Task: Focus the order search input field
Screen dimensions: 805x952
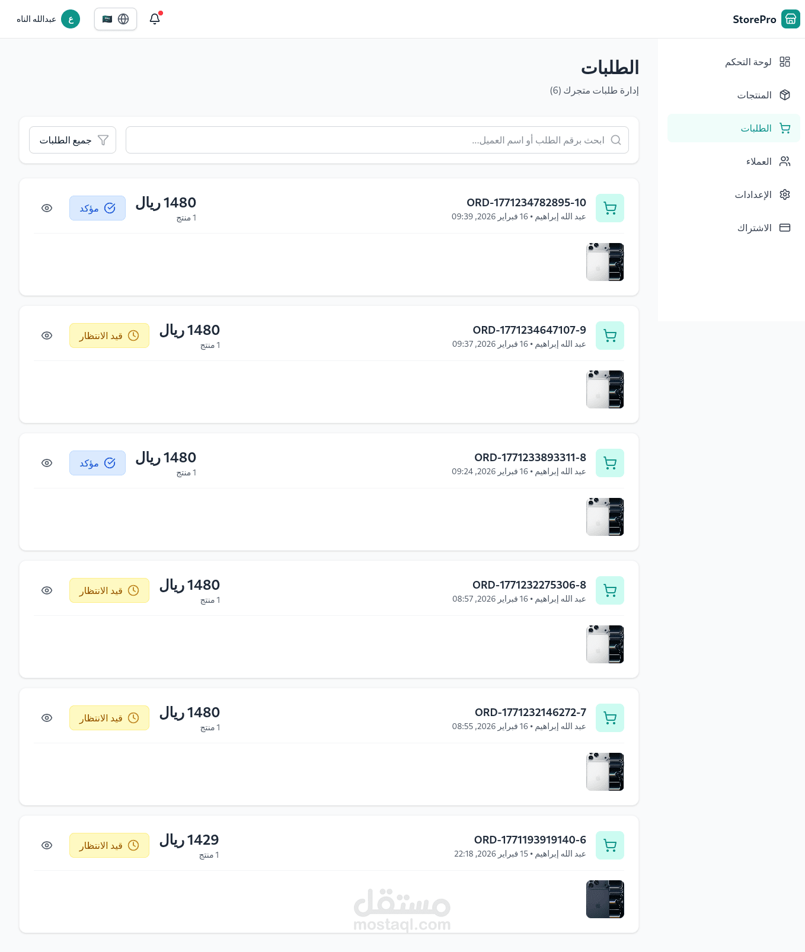Action: [368, 140]
